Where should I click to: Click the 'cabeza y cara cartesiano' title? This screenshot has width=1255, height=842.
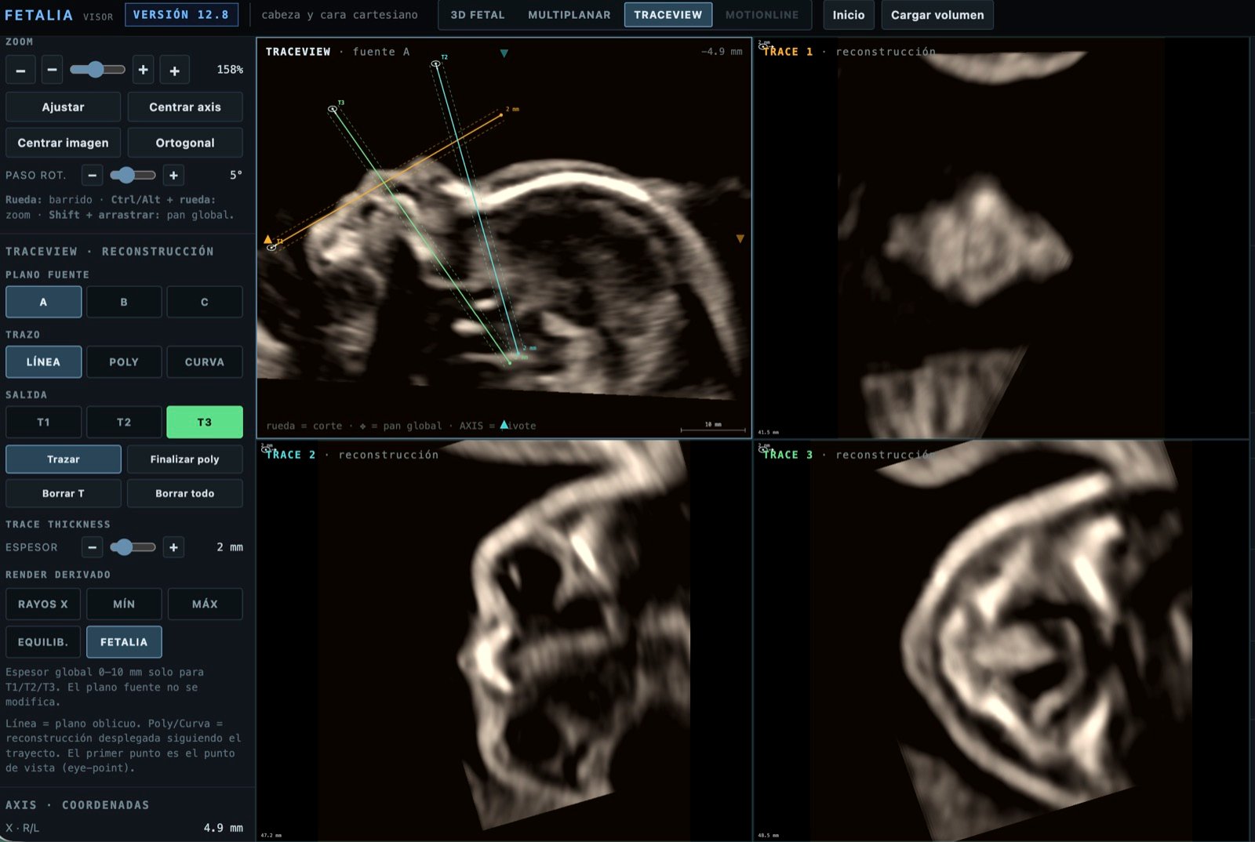tap(340, 15)
